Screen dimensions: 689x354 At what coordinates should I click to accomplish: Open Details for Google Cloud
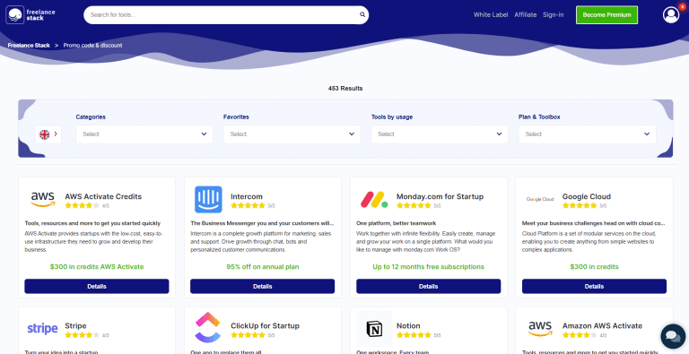coord(594,287)
